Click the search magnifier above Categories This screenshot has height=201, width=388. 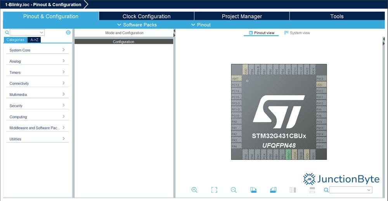[x=7, y=33]
